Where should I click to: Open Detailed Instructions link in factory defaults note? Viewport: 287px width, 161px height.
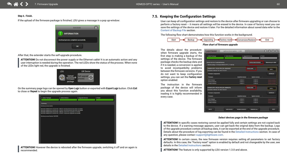point(190,146)
